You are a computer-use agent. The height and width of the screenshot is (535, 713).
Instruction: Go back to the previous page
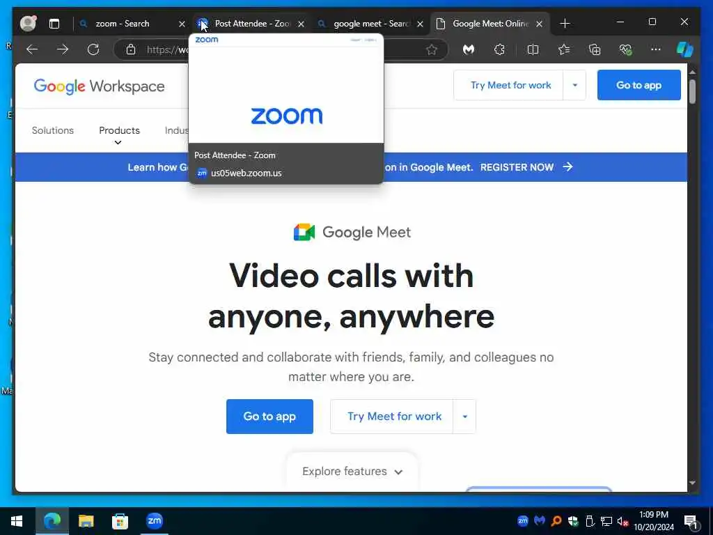click(x=32, y=49)
